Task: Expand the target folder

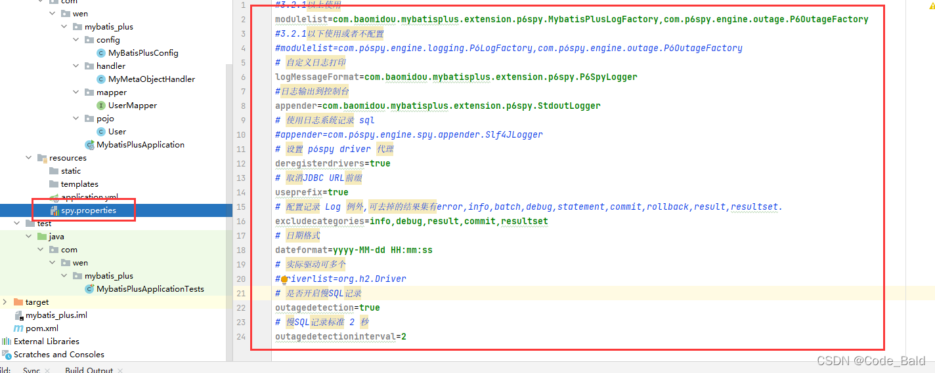Action: pyautogui.click(x=5, y=302)
